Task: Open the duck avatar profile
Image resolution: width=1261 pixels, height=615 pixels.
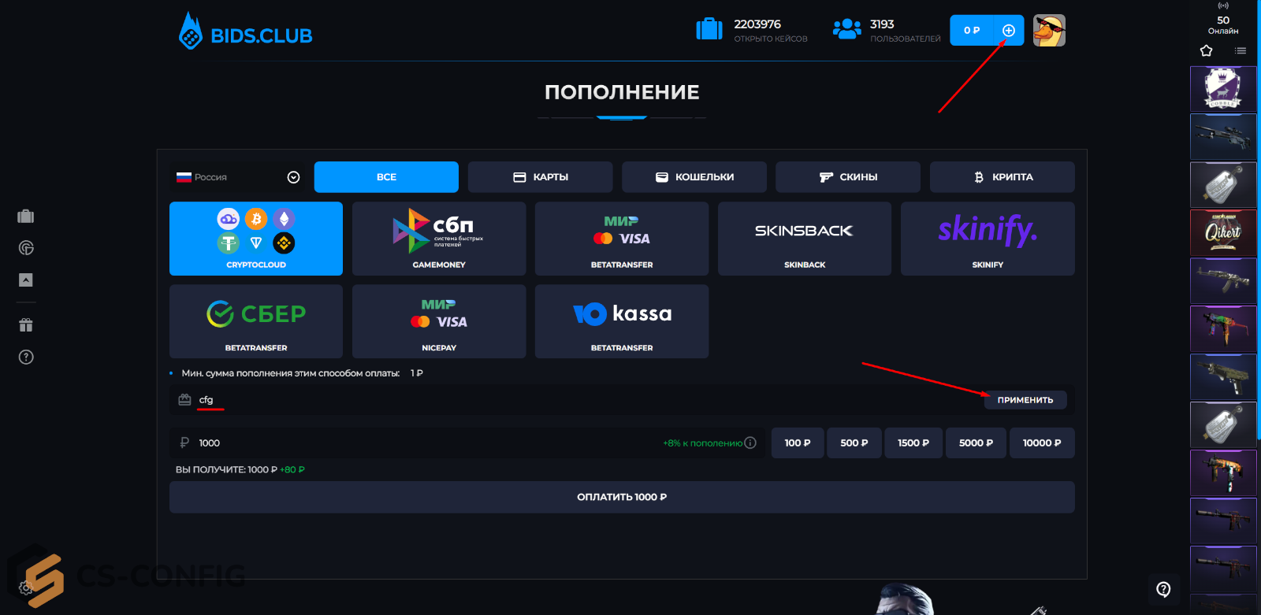Action: pos(1049,31)
